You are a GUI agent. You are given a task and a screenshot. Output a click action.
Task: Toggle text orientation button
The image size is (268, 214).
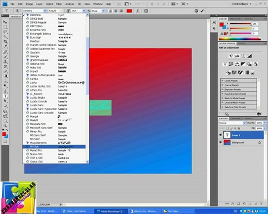[x=17, y=11]
